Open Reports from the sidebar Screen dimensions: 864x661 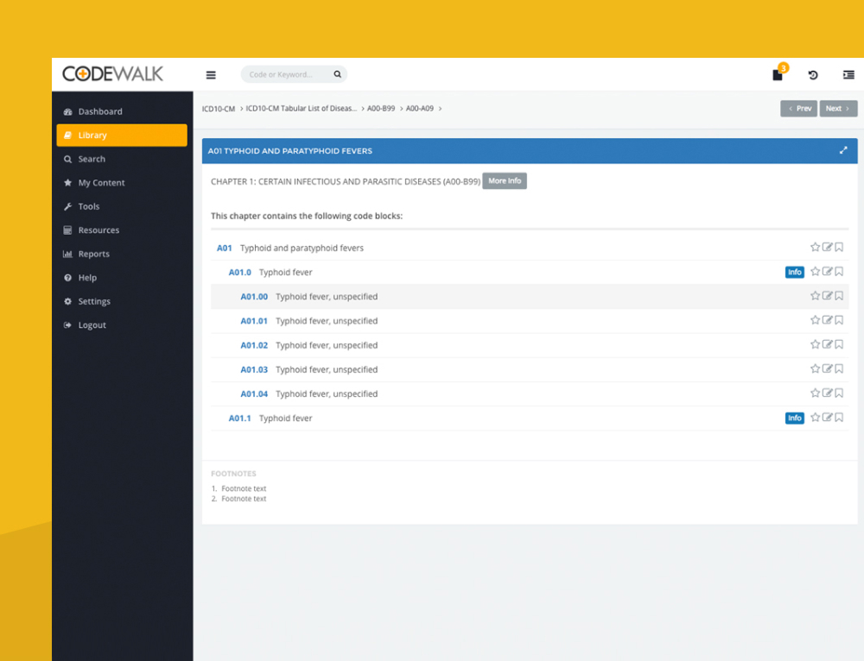(x=93, y=254)
